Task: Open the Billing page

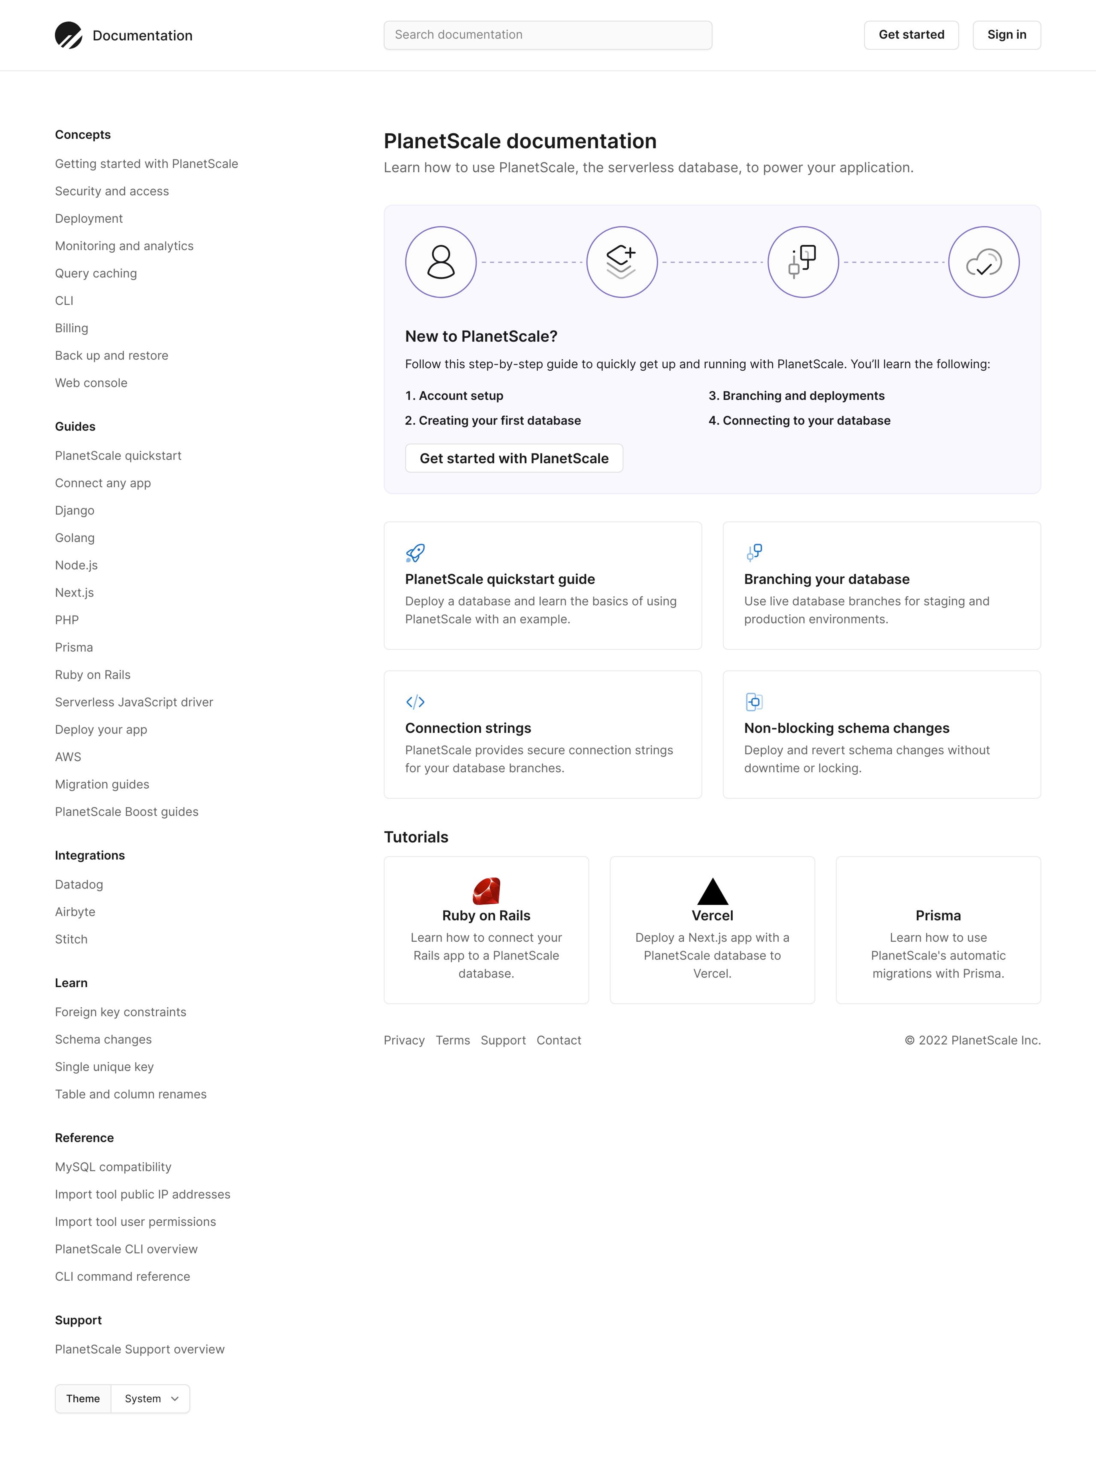Action: 72,328
